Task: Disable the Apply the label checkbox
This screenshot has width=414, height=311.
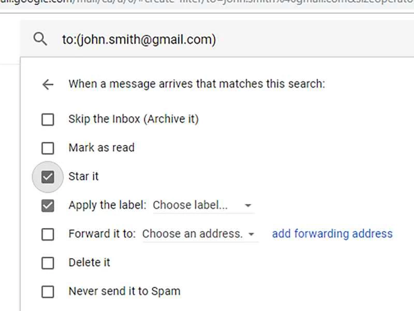Action: click(x=48, y=205)
